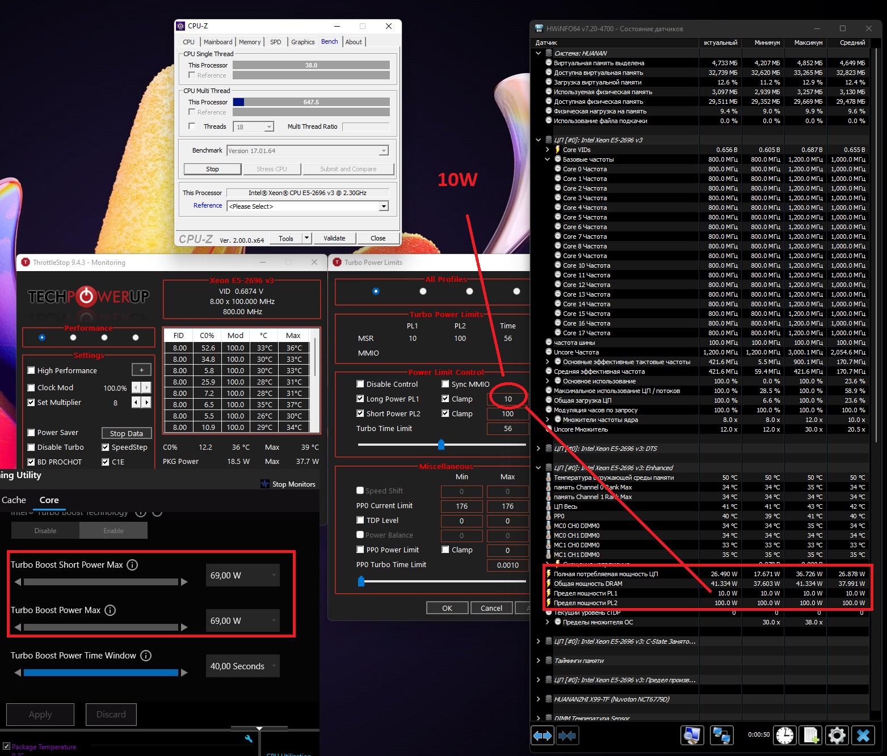Open the Graphics tab in CPU-Z
Screen dimensions: 887x756
coord(303,42)
